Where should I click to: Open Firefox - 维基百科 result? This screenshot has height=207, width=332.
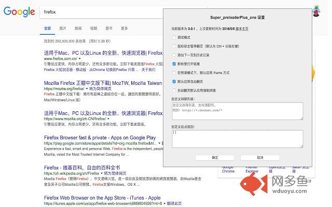(x=82, y=168)
